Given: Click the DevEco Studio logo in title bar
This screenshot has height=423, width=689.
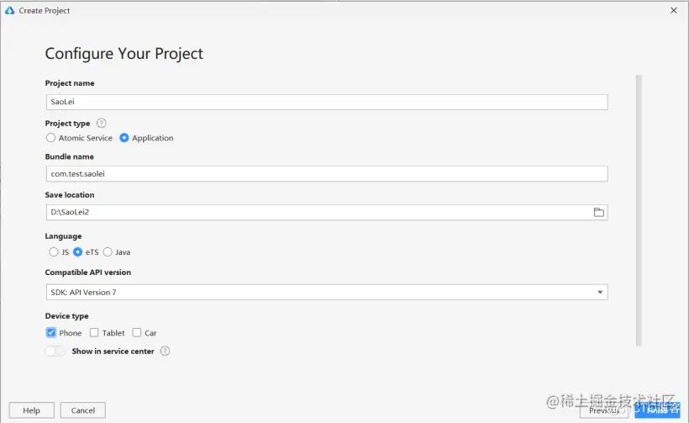Looking at the screenshot, I should pyautogui.click(x=9, y=11).
